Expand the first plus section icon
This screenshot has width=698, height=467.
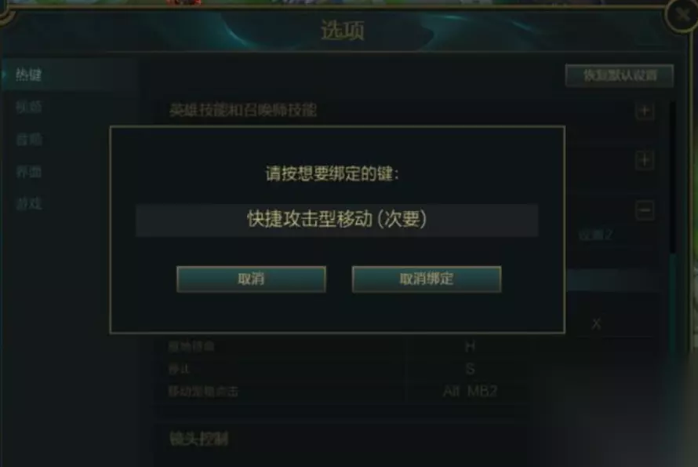point(644,111)
